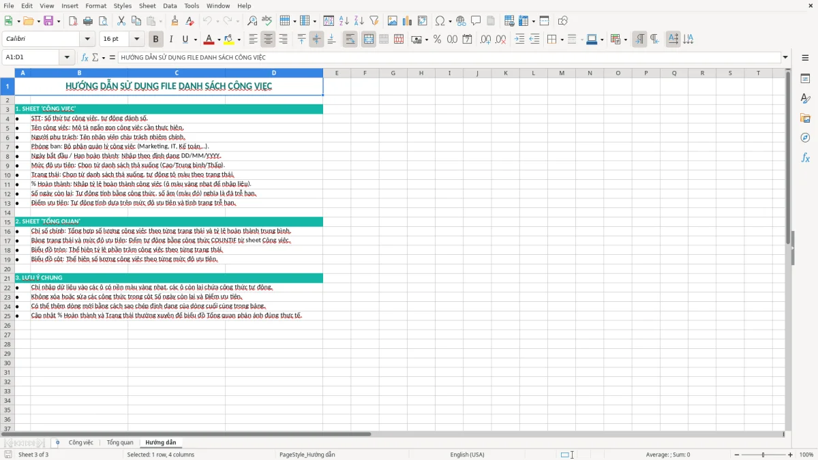
Task: Toggle Align Right
Action: [x=283, y=40]
